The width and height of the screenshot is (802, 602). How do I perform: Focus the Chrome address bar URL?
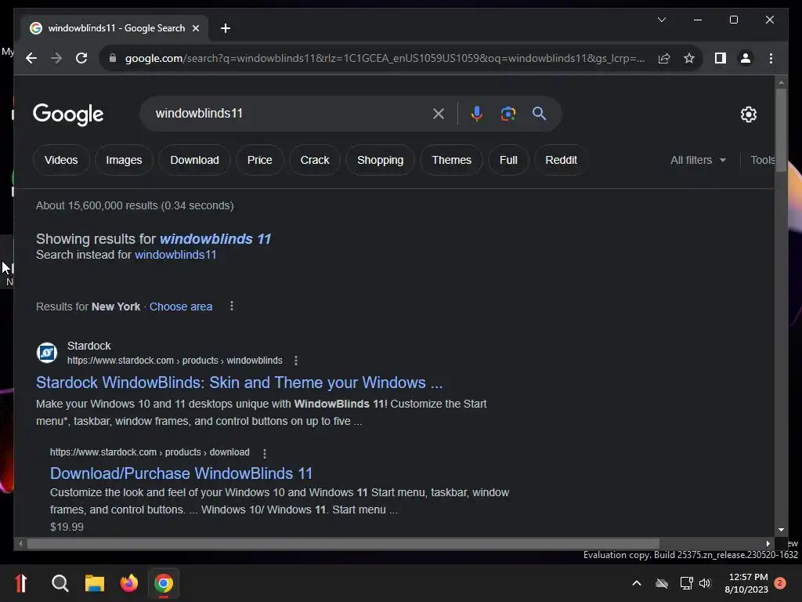pyautogui.click(x=385, y=58)
